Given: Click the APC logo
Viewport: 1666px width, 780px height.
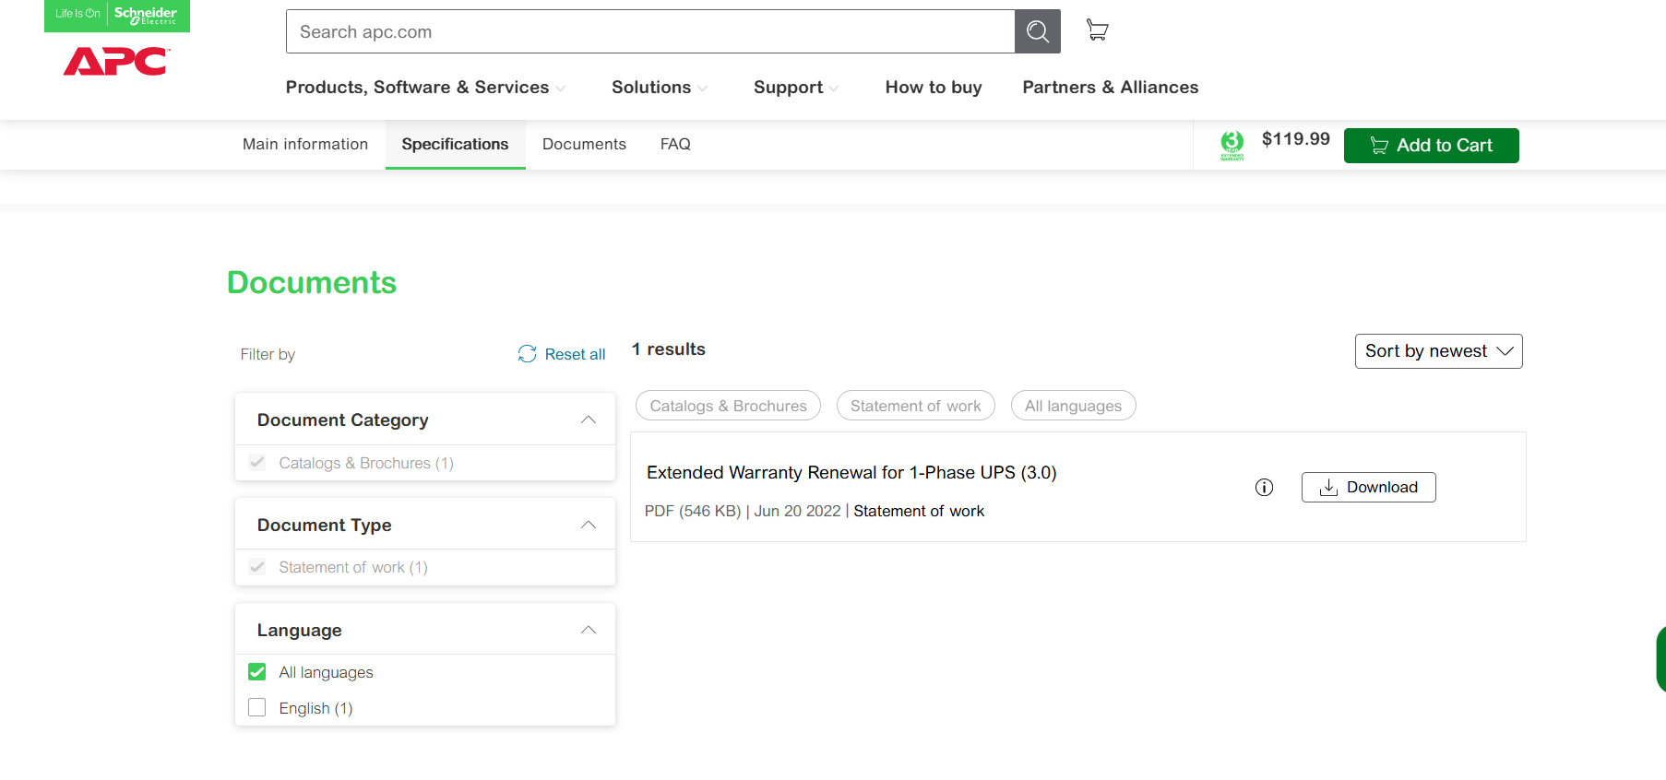Looking at the screenshot, I should 116,62.
